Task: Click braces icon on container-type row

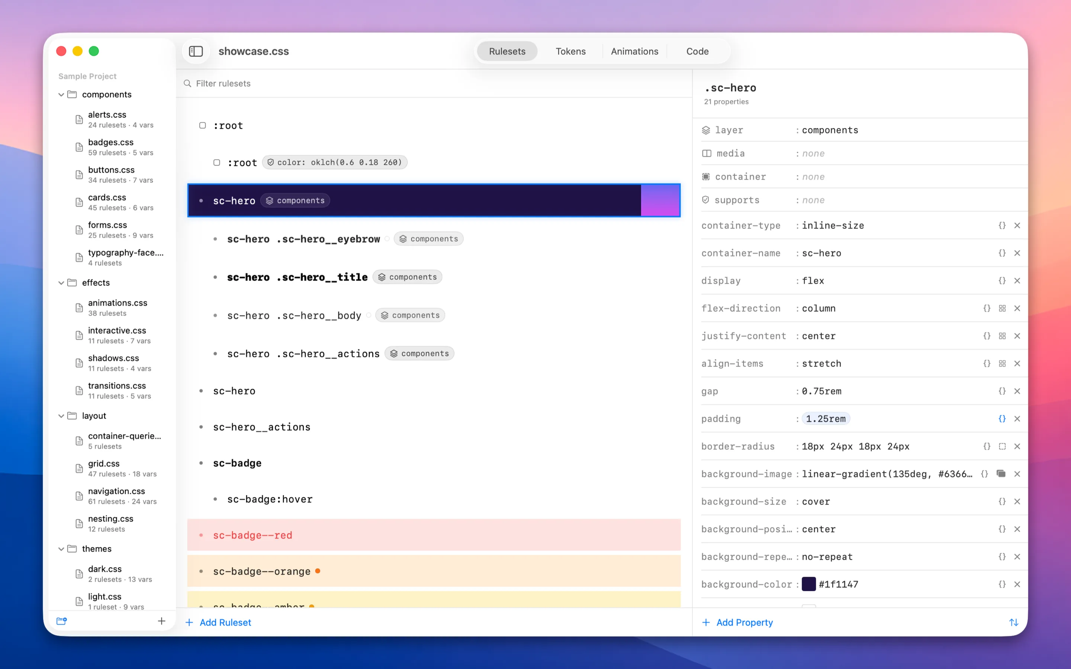Action: [1002, 226]
